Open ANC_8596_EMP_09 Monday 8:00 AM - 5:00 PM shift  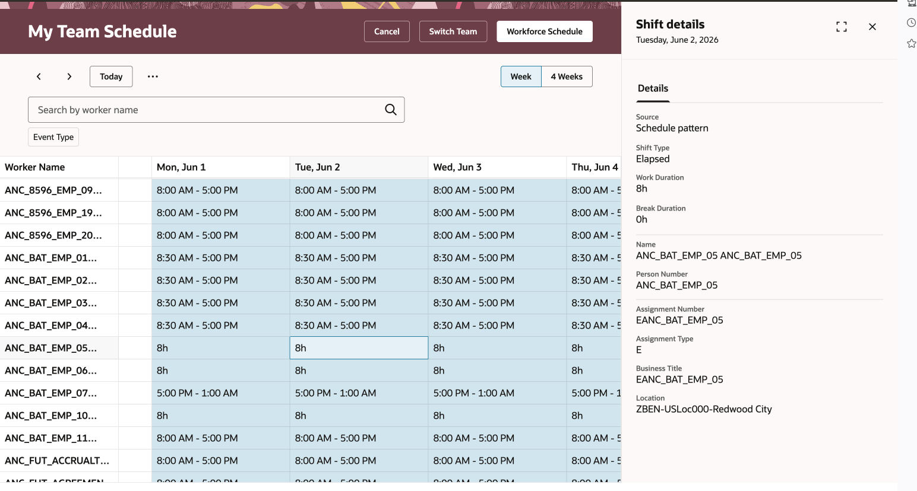click(x=220, y=190)
